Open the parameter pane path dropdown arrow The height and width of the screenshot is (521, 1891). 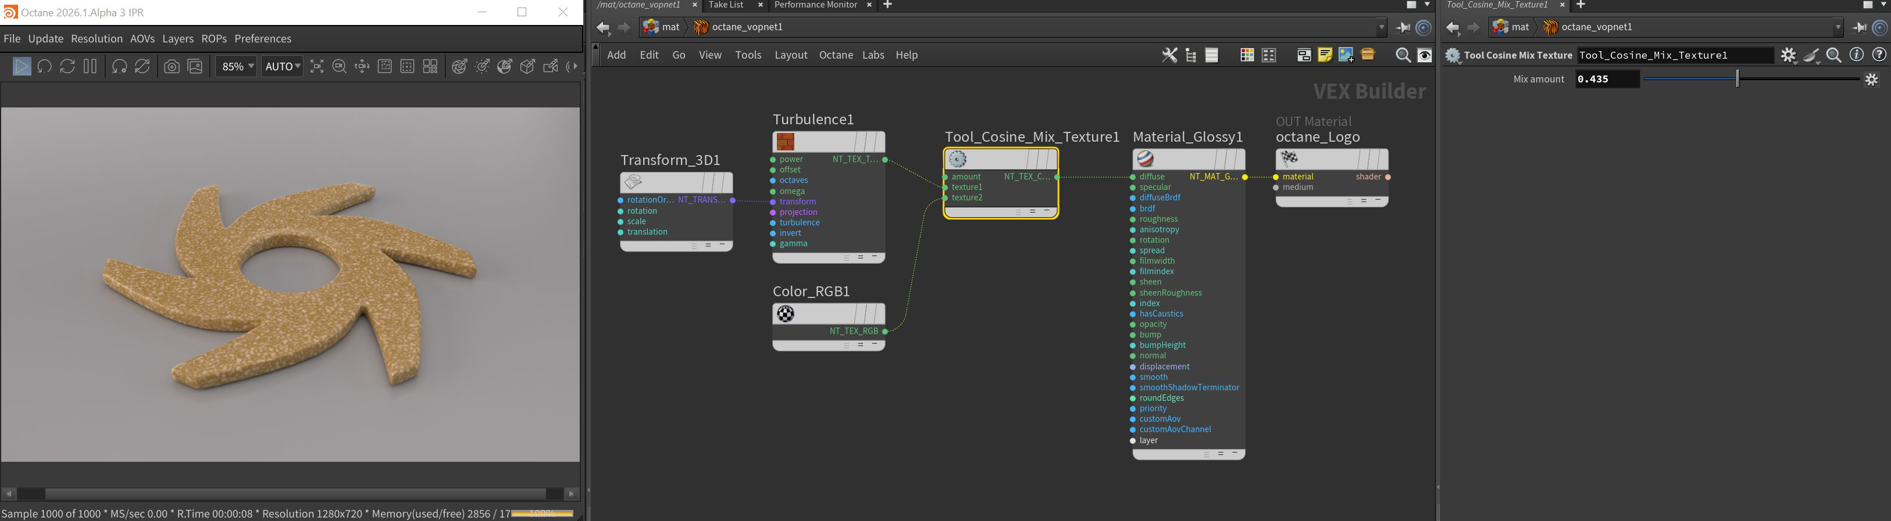tap(1838, 27)
